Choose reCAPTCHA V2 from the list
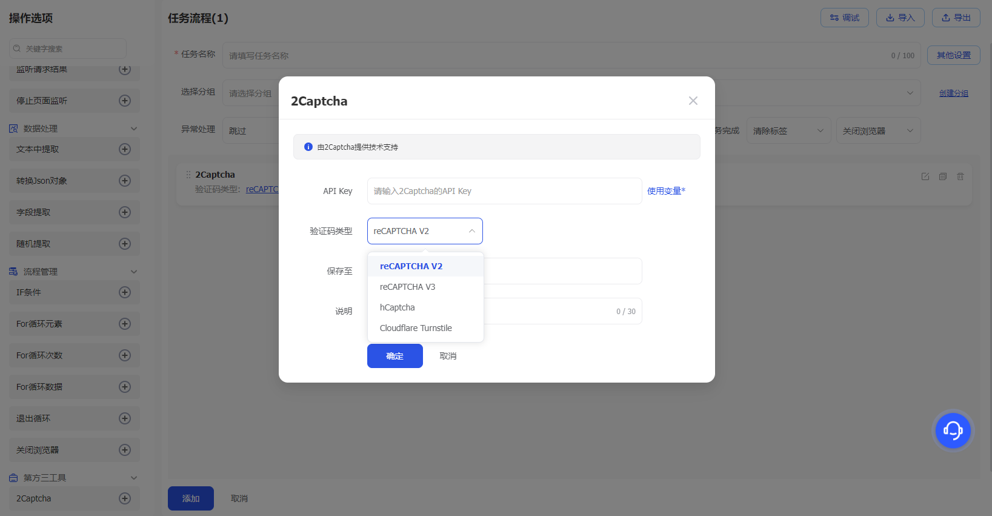The height and width of the screenshot is (516, 992). [x=425, y=266]
